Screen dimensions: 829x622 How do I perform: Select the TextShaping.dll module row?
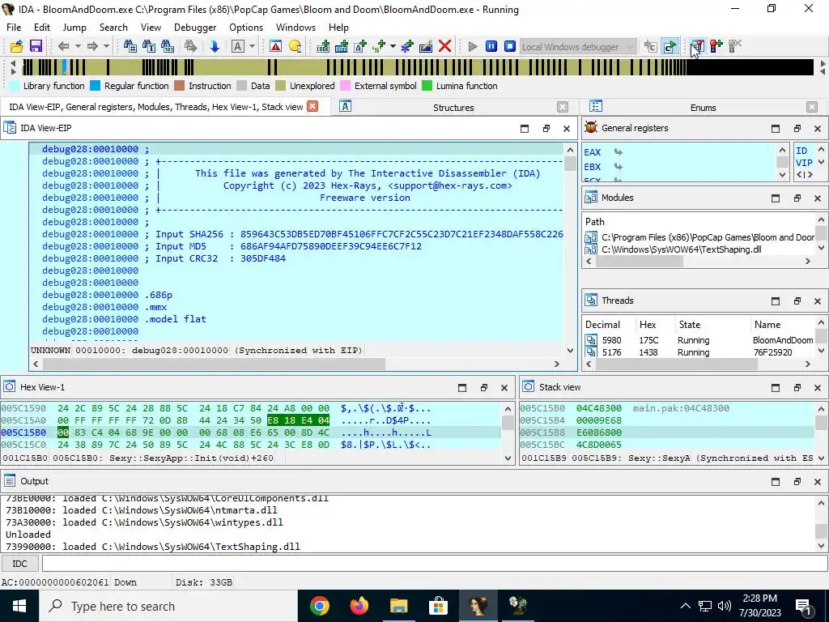tap(699, 249)
